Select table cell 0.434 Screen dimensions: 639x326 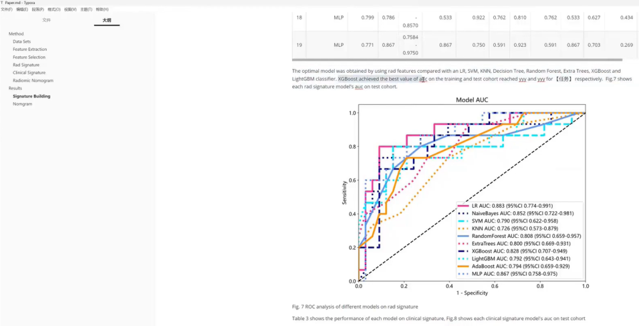pos(627,18)
